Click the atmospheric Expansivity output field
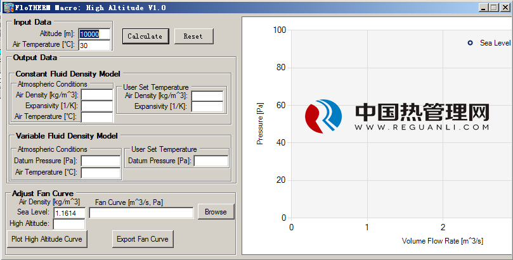This screenshot has width=513, height=260. pos(96,106)
